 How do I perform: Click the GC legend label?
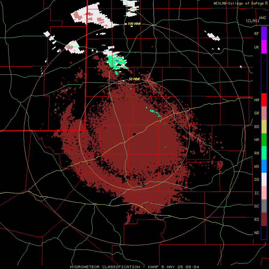coord(256,206)
